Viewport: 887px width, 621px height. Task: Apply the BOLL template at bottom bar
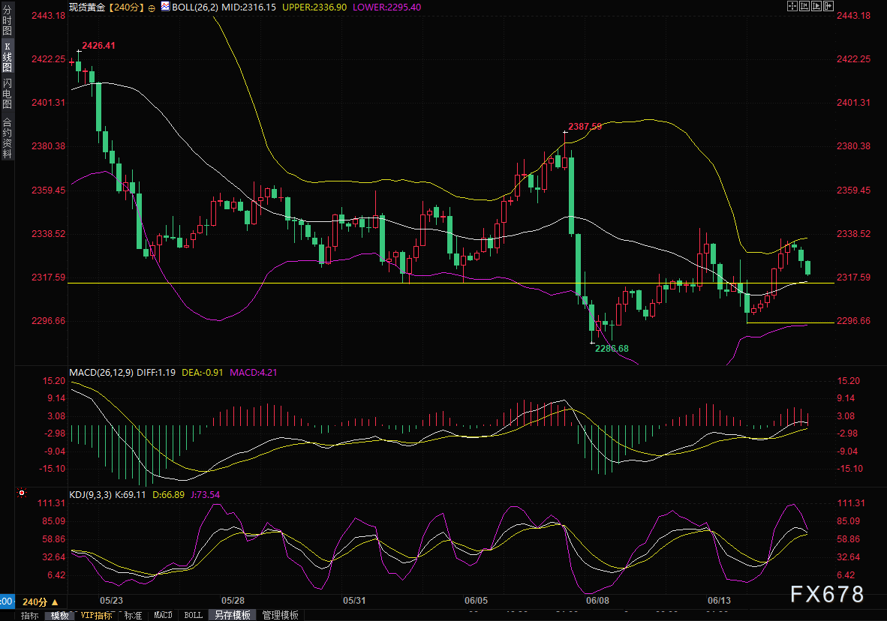click(193, 615)
